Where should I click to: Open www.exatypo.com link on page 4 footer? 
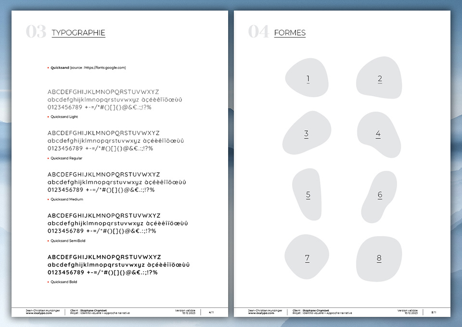click(38, 313)
